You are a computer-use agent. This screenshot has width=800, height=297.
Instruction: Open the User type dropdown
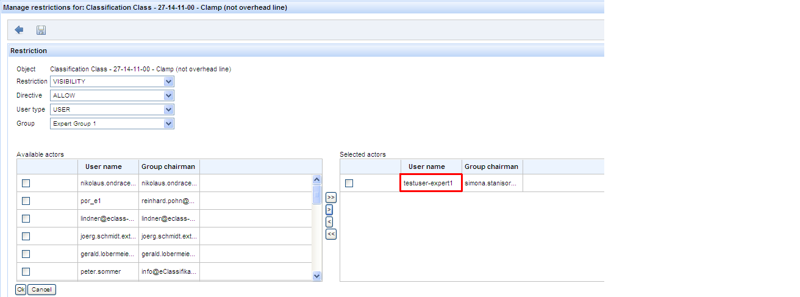pyautogui.click(x=168, y=110)
